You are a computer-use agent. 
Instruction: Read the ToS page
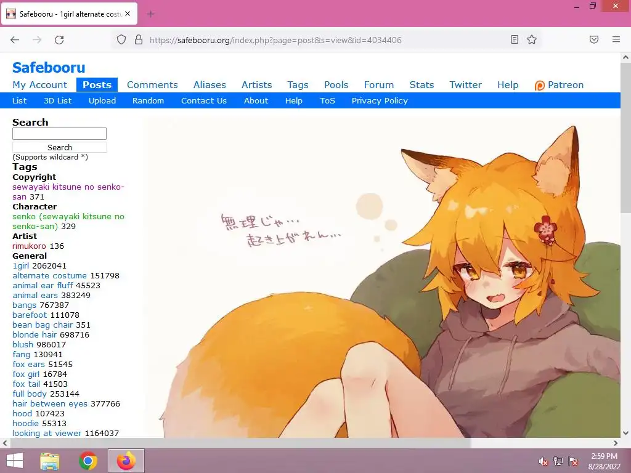327,100
